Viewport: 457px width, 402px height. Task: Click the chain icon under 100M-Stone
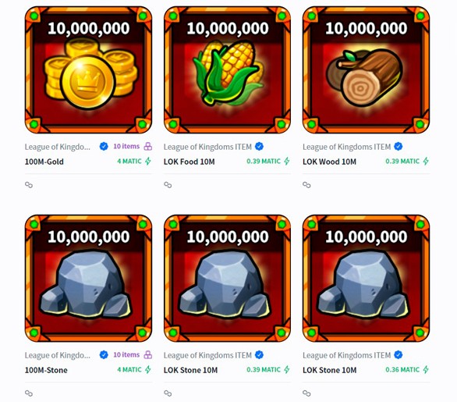29,393
